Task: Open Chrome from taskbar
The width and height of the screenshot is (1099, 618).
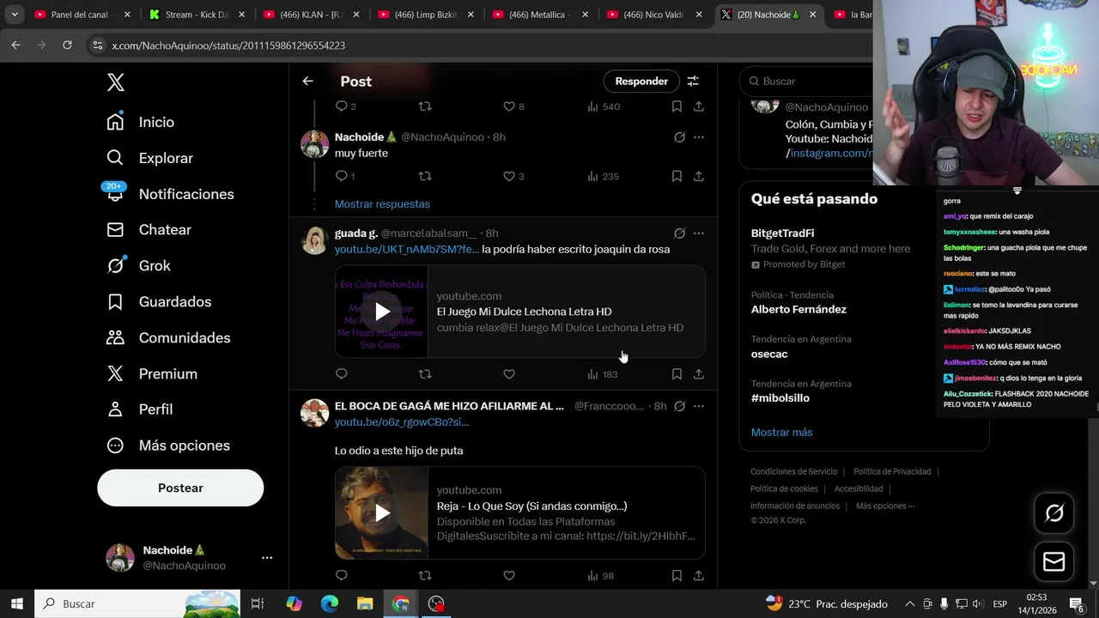Action: 400,603
